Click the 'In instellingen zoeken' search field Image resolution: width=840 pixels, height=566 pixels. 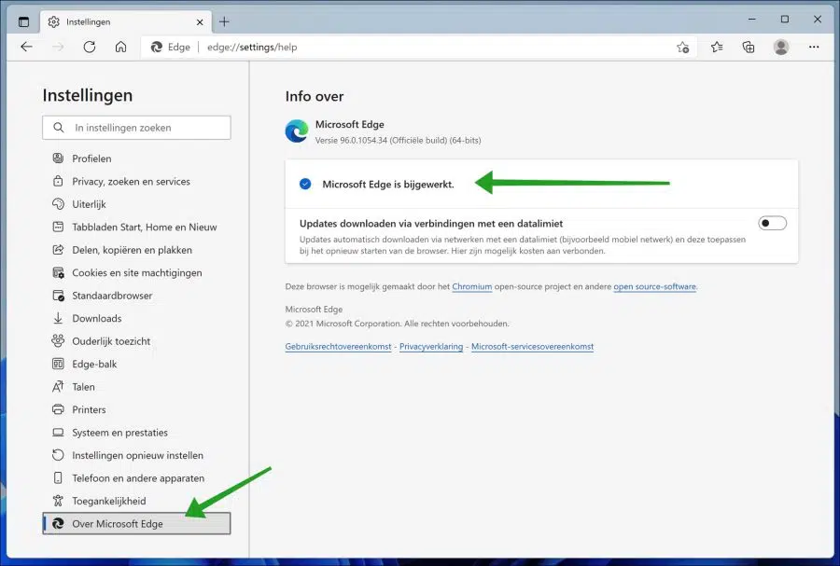[136, 128]
